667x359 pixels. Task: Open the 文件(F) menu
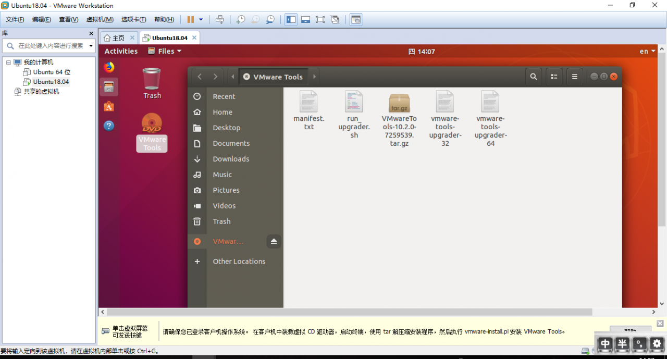pyautogui.click(x=15, y=20)
